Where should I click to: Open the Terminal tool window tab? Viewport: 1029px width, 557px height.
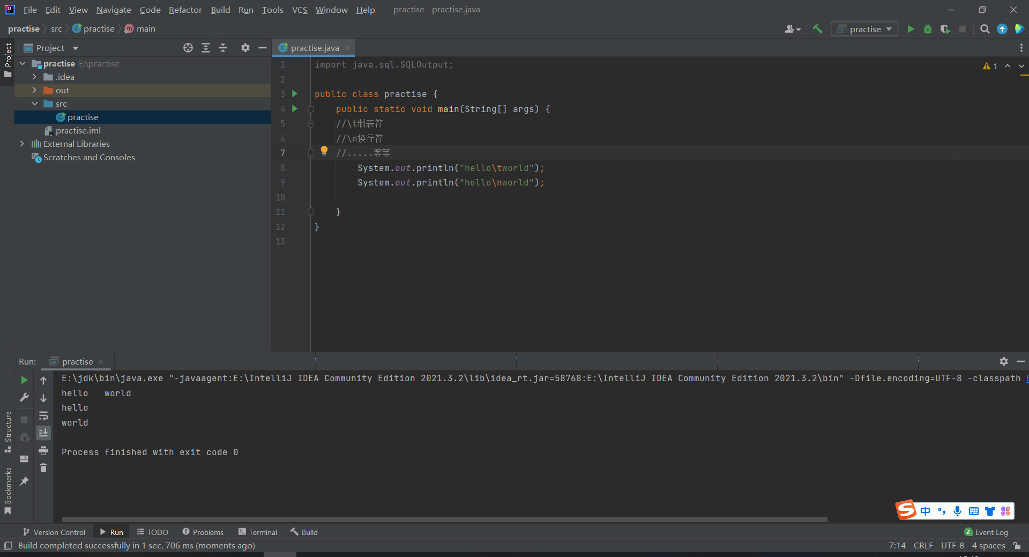tap(258, 532)
